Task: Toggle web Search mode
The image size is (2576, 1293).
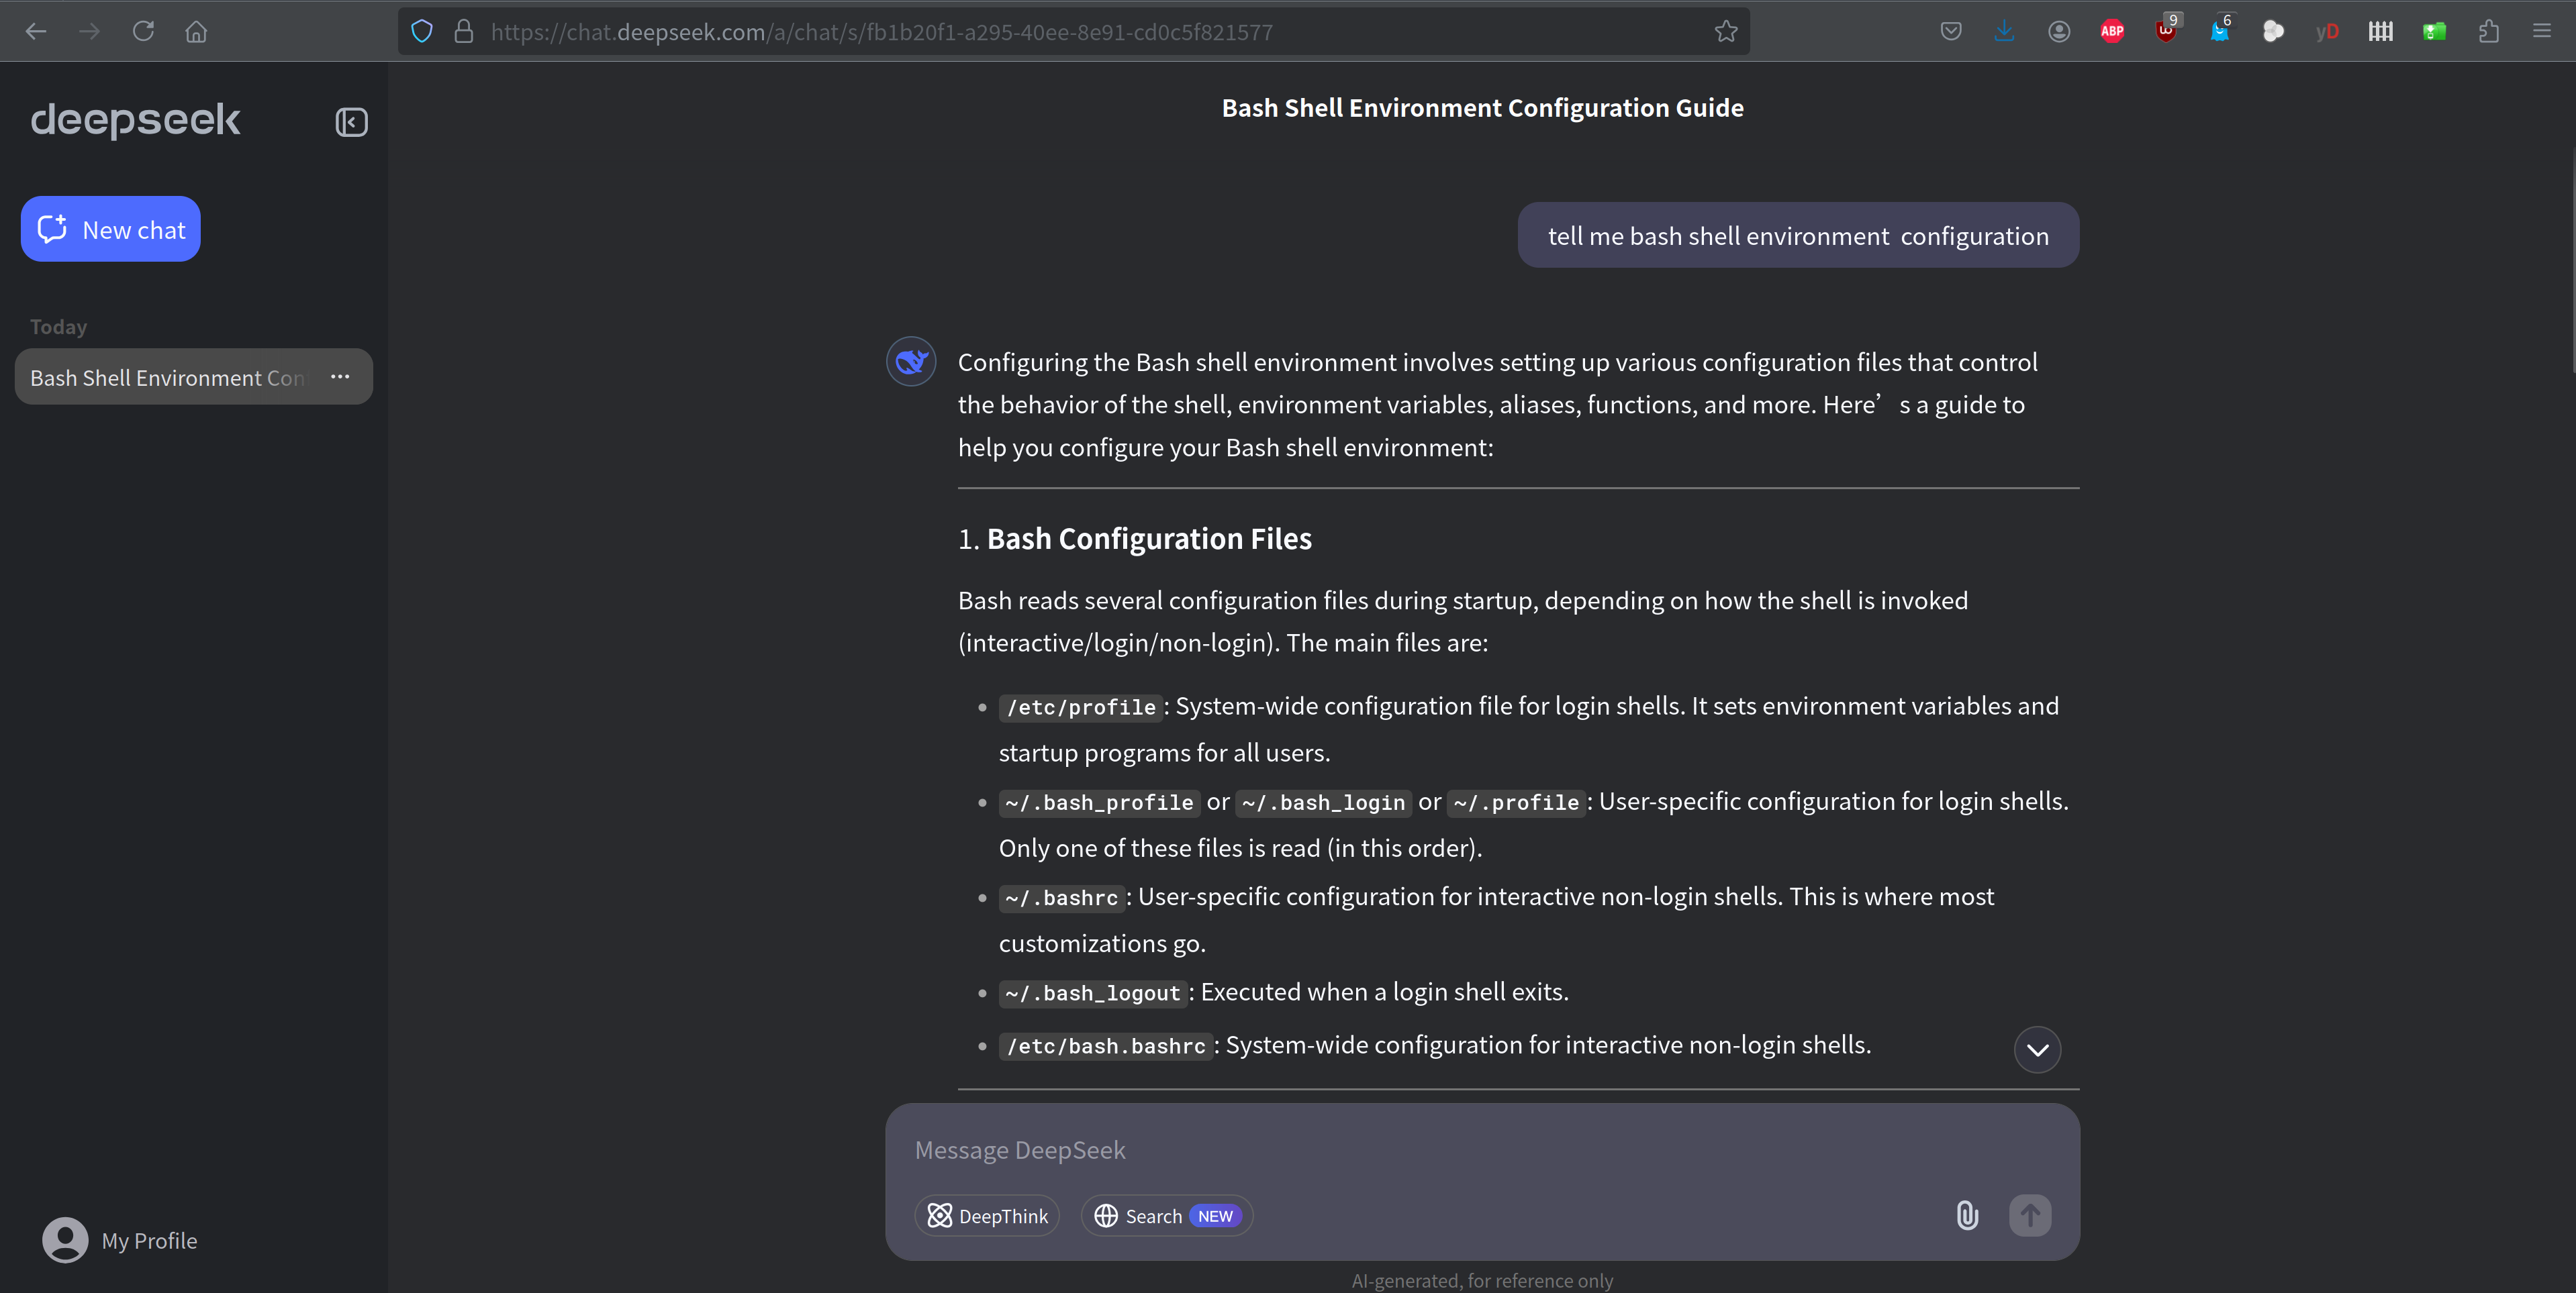Action: click(x=1167, y=1216)
